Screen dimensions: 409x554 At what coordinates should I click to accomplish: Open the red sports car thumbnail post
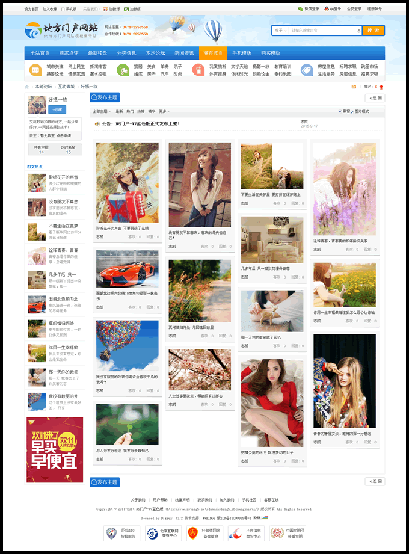click(x=127, y=269)
